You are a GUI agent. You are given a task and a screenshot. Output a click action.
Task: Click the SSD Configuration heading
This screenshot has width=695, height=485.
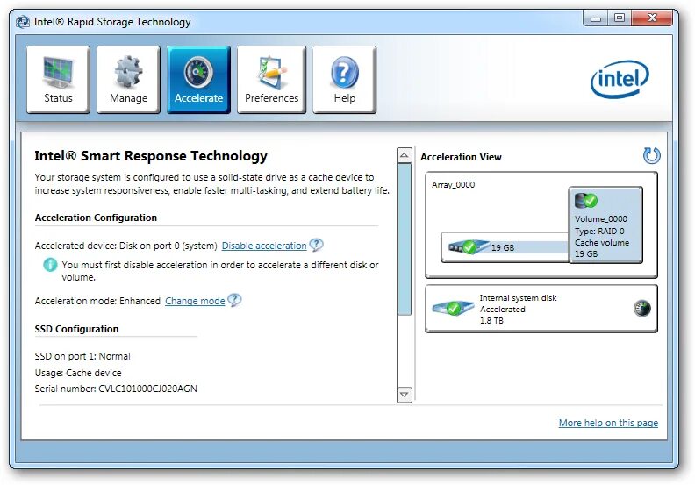[76, 329]
